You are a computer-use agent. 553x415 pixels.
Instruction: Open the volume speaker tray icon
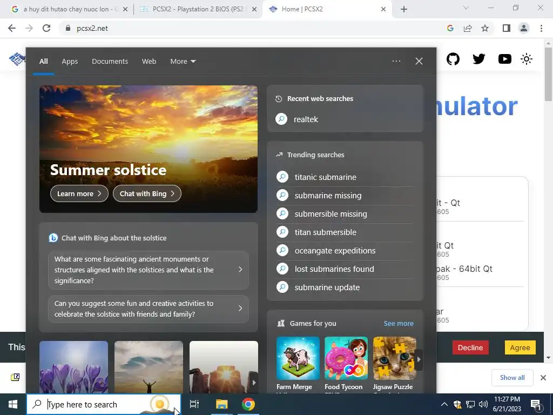pyautogui.click(x=483, y=404)
